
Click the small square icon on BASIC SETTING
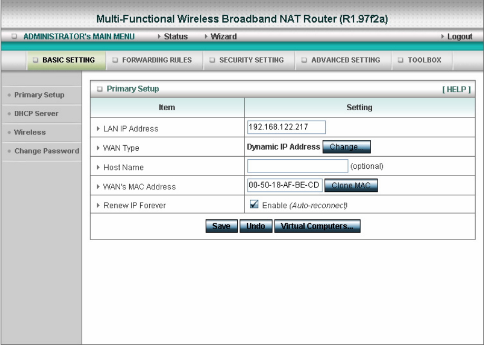(x=35, y=60)
